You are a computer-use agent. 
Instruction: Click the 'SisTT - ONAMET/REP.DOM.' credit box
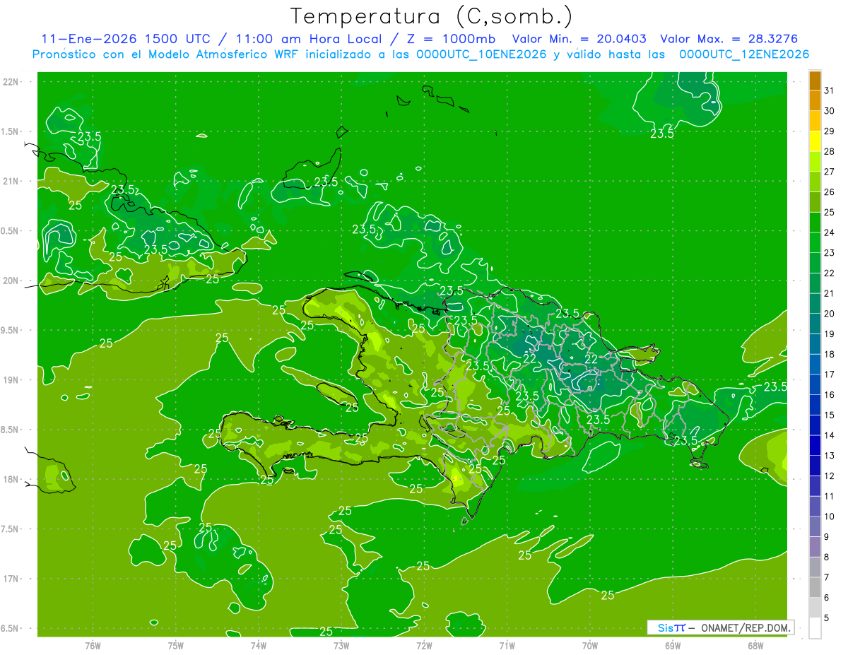[720, 627]
